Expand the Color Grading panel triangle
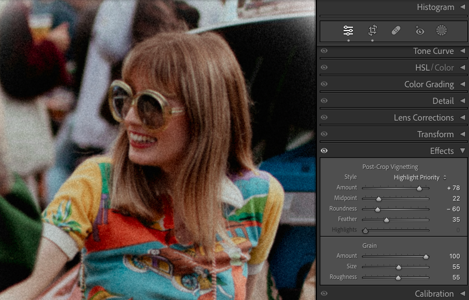Viewport: 469px width, 300px height. 463,84
